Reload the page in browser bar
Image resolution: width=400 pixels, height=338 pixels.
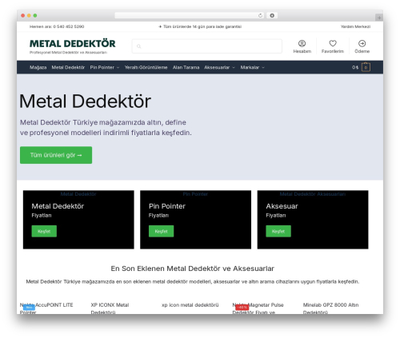pyautogui.click(x=260, y=15)
